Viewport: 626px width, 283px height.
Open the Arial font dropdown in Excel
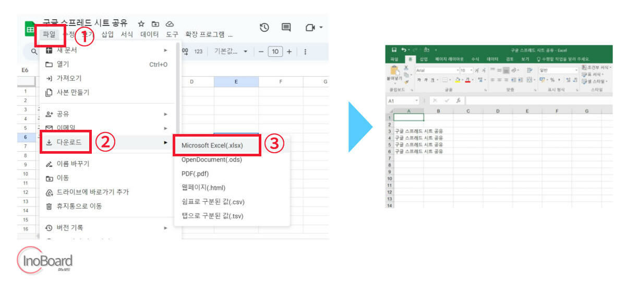coord(458,70)
